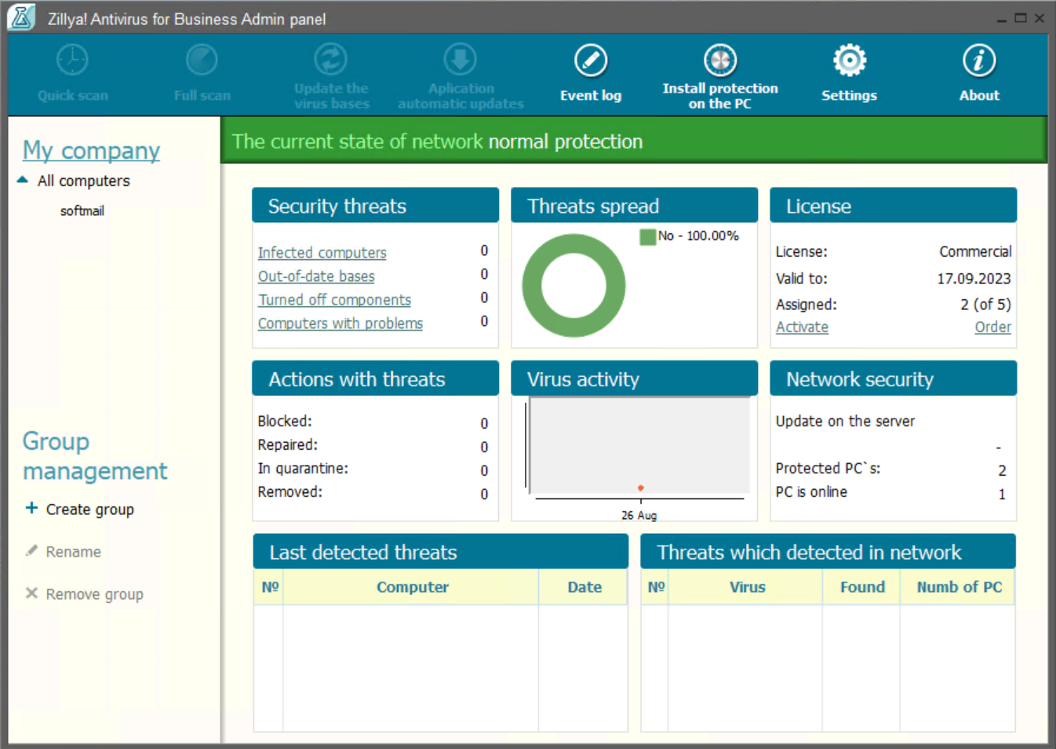Click the Found column header

(862, 587)
